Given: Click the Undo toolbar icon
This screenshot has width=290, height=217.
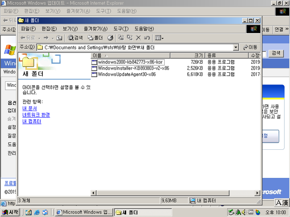Looking at the screenshot, I should point(147,38).
